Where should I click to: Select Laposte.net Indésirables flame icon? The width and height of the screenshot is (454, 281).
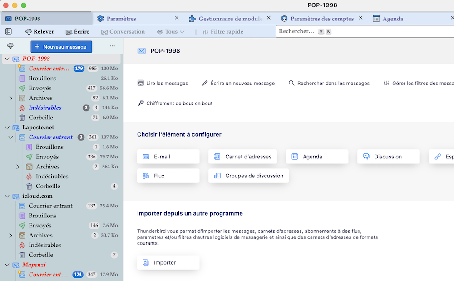pos(29,177)
